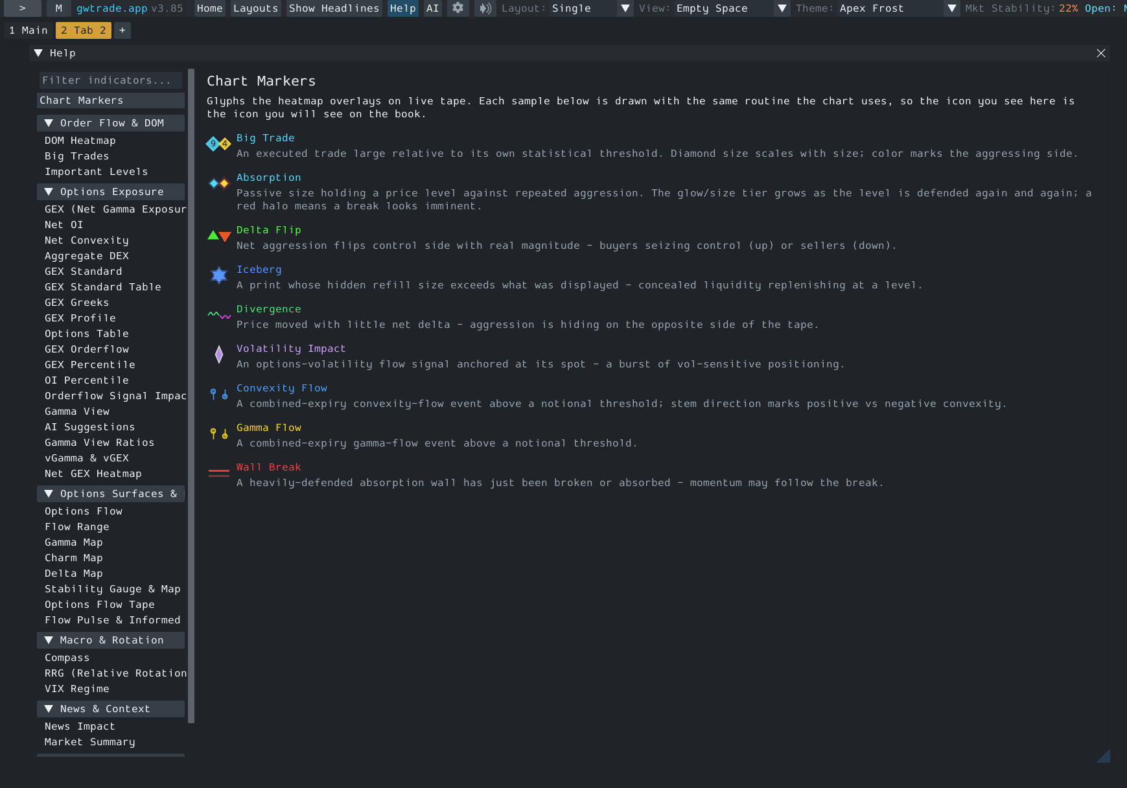Click the Delta Flip triangles glyph
Image resolution: width=1127 pixels, height=788 pixels.
(218, 236)
